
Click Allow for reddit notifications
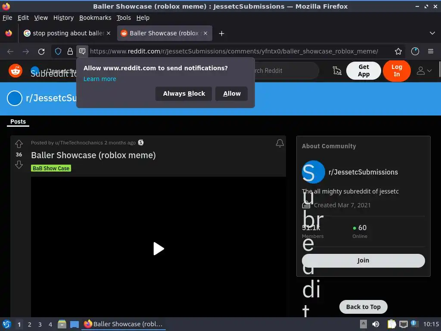(x=232, y=94)
